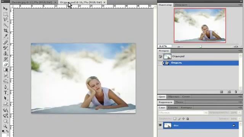Open the Операции tab

tap(181, 5)
